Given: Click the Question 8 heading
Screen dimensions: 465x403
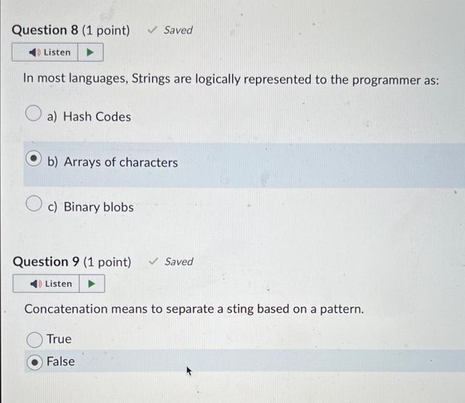Looking at the screenshot, I should tap(70, 31).
